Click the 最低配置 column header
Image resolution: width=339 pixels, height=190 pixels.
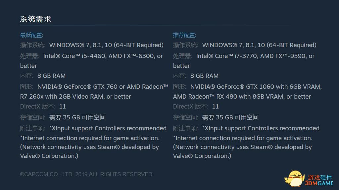point(32,35)
